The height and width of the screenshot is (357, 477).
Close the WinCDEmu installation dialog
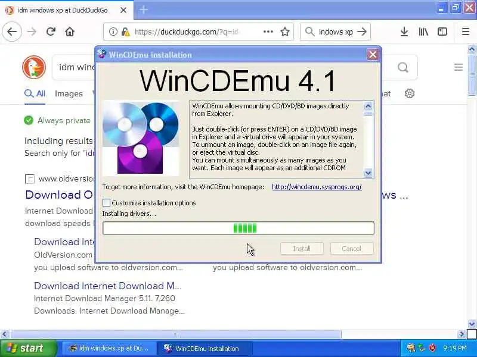click(x=373, y=55)
